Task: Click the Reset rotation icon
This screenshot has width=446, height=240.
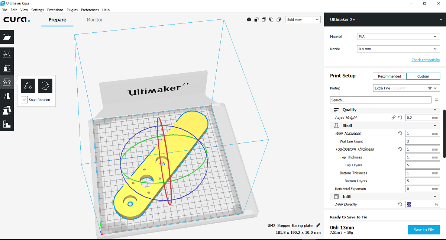Action: (28, 86)
